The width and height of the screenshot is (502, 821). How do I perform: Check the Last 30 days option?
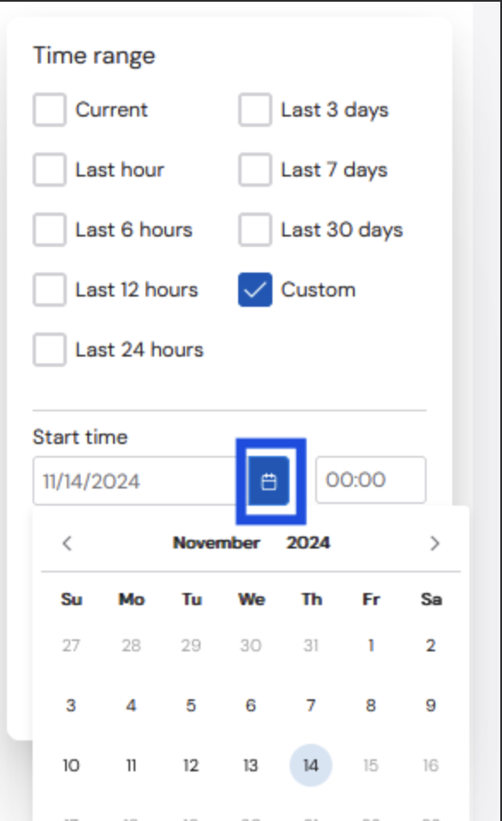pos(255,230)
